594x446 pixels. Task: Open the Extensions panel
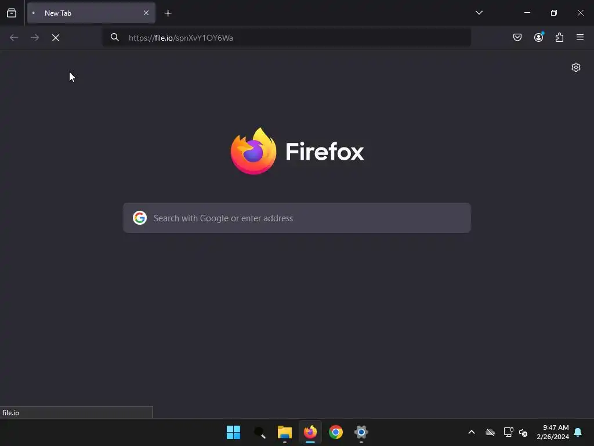tap(559, 37)
